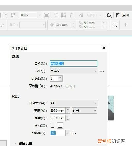Click the nudge distance icon
The width and height of the screenshot is (132, 146).
tap(52, 25)
